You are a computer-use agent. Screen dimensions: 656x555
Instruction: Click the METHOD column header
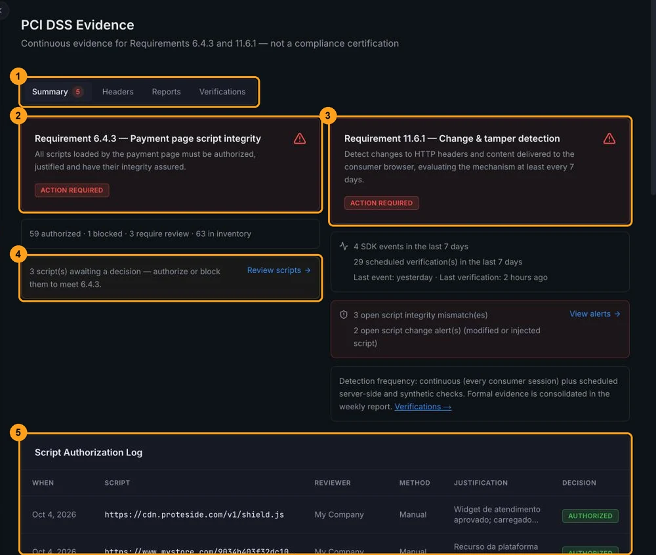(x=415, y=483)
